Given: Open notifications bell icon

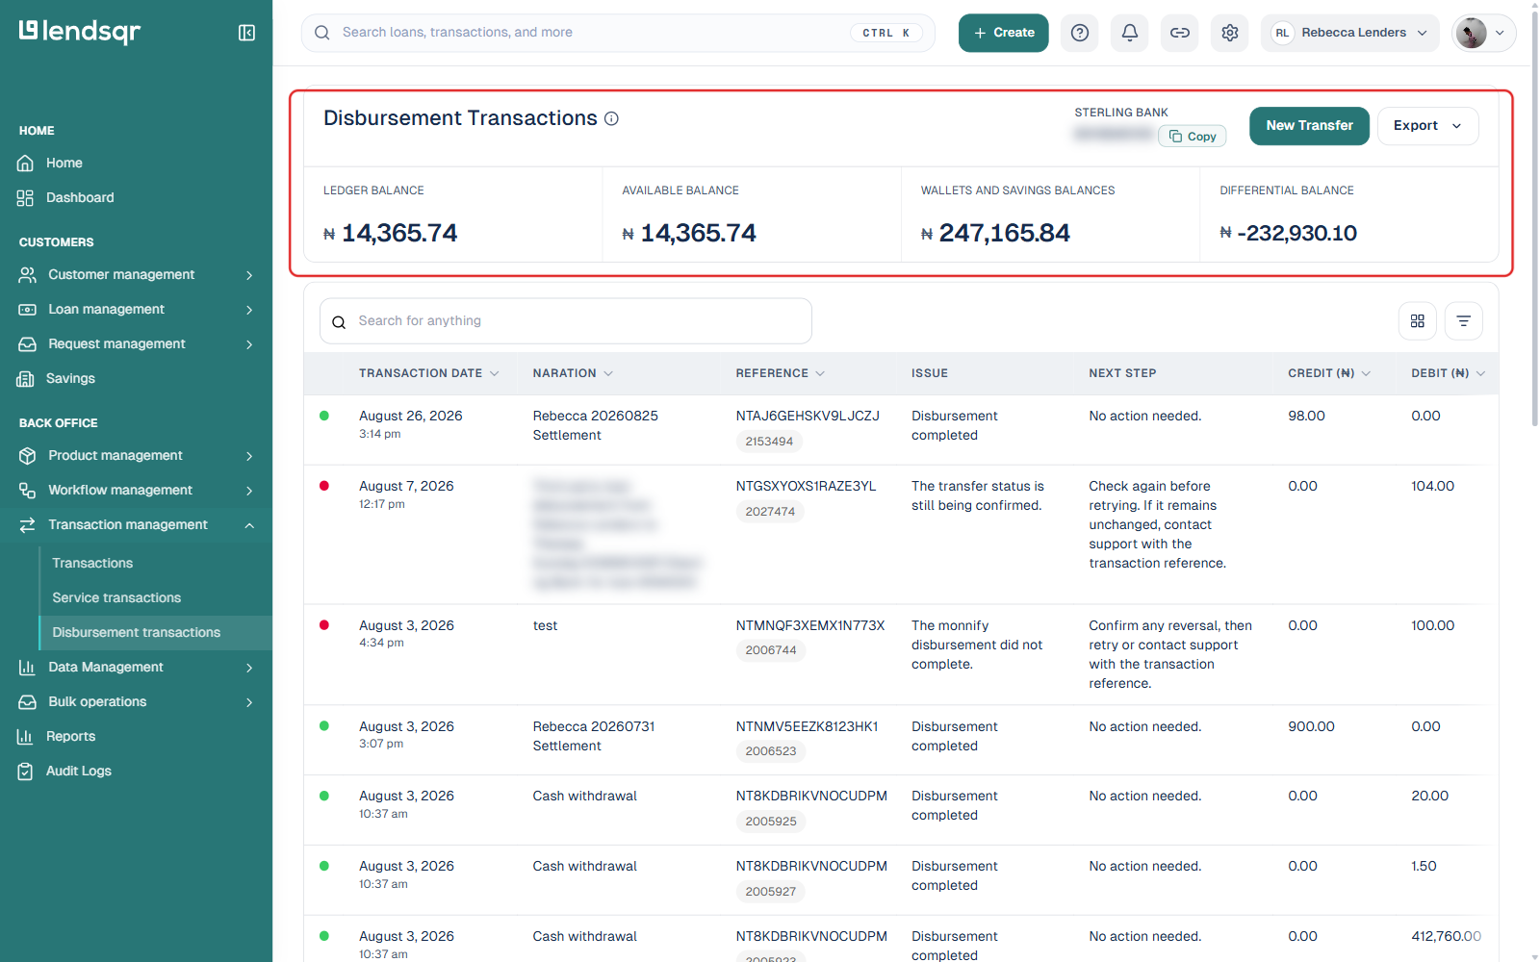Looking at the screenshot, I should (1130, 33).
